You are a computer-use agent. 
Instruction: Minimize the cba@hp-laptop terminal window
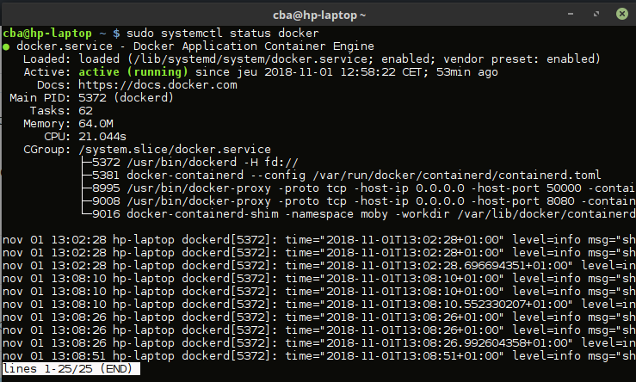(x=571, y=14)
